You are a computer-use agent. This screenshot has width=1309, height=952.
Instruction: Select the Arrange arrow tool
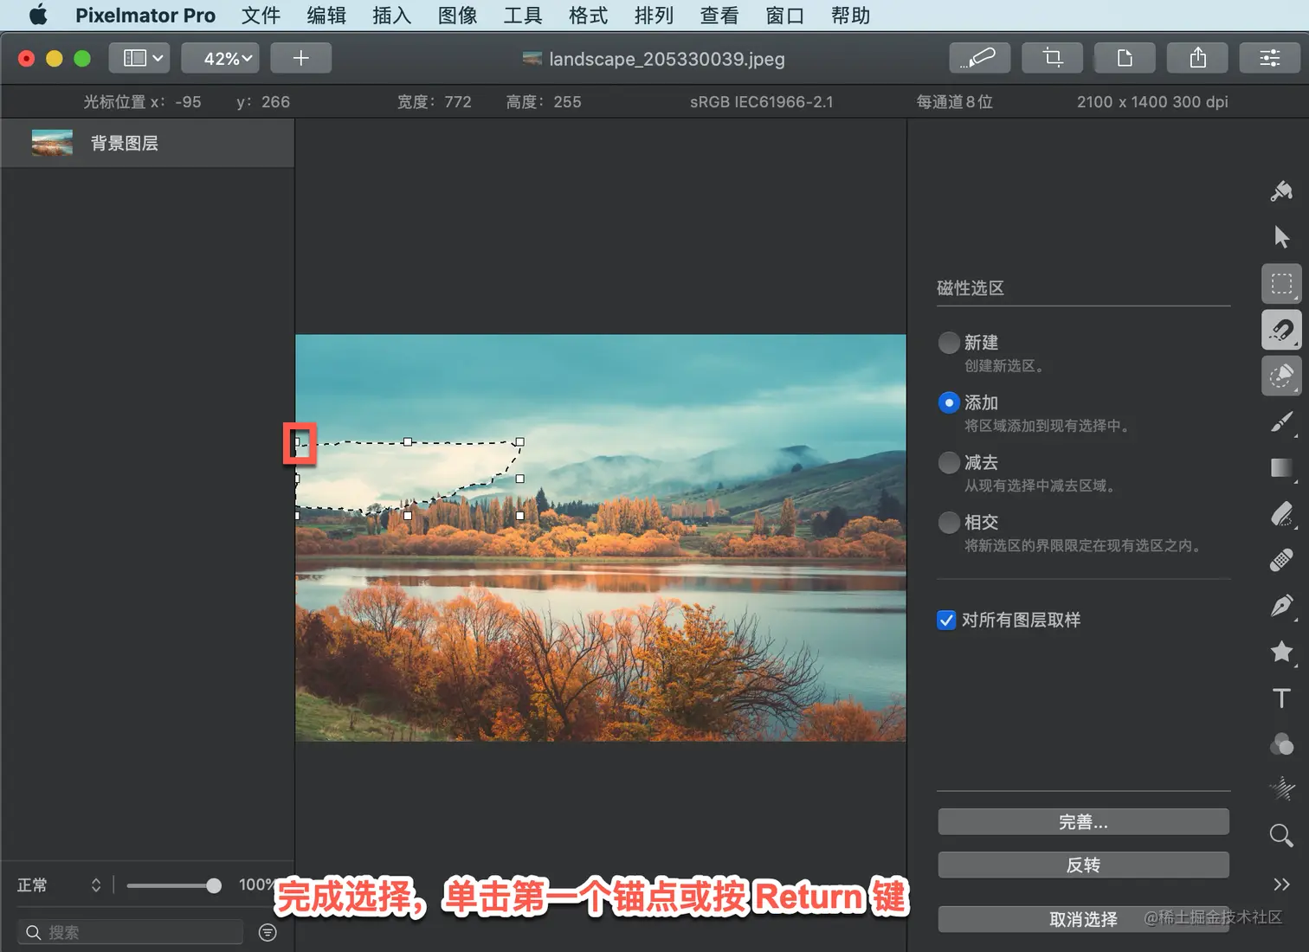[x=1281, y=237]
